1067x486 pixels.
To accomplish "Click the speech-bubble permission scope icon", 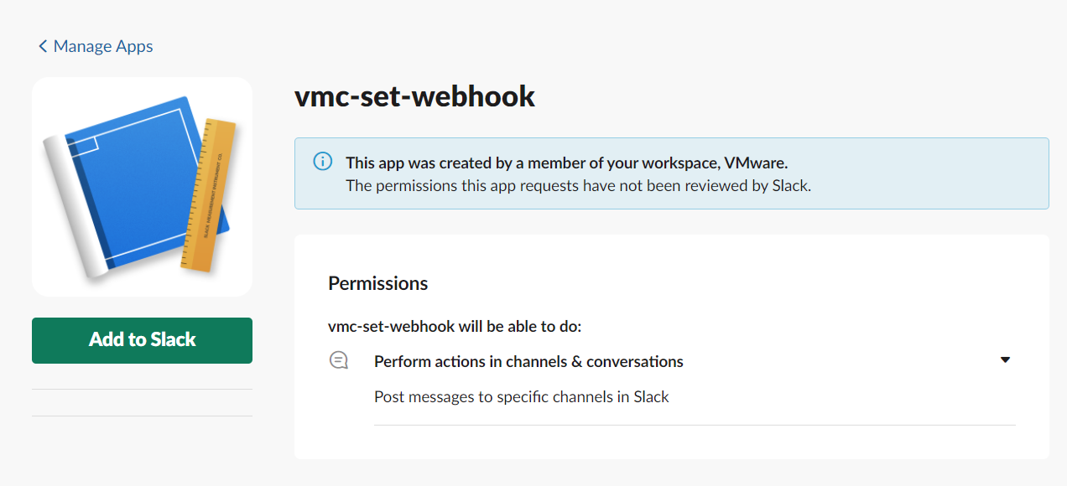I will click(x=338, y=359).
